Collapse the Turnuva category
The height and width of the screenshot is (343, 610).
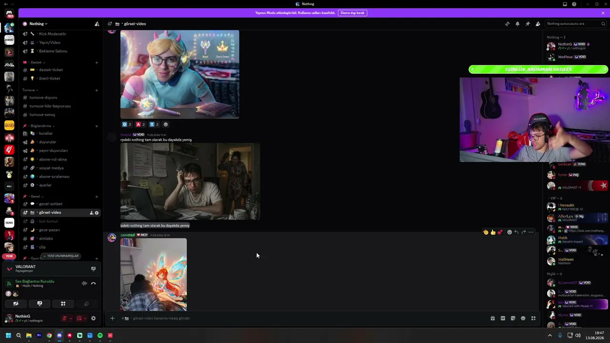click(30, 90)
